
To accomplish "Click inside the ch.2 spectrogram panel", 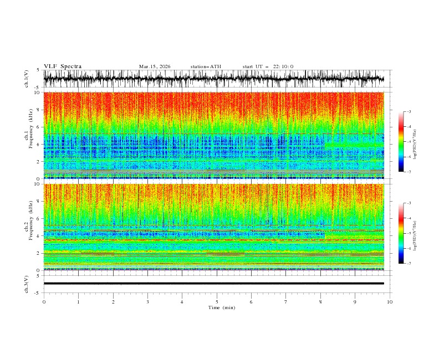I will [x=213, y=227].
